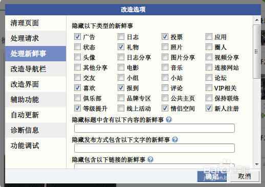This screenshot has height=187, width=265.
Task: Uncheck the 投票 checkbox
Action: click(x=165, y=37)
